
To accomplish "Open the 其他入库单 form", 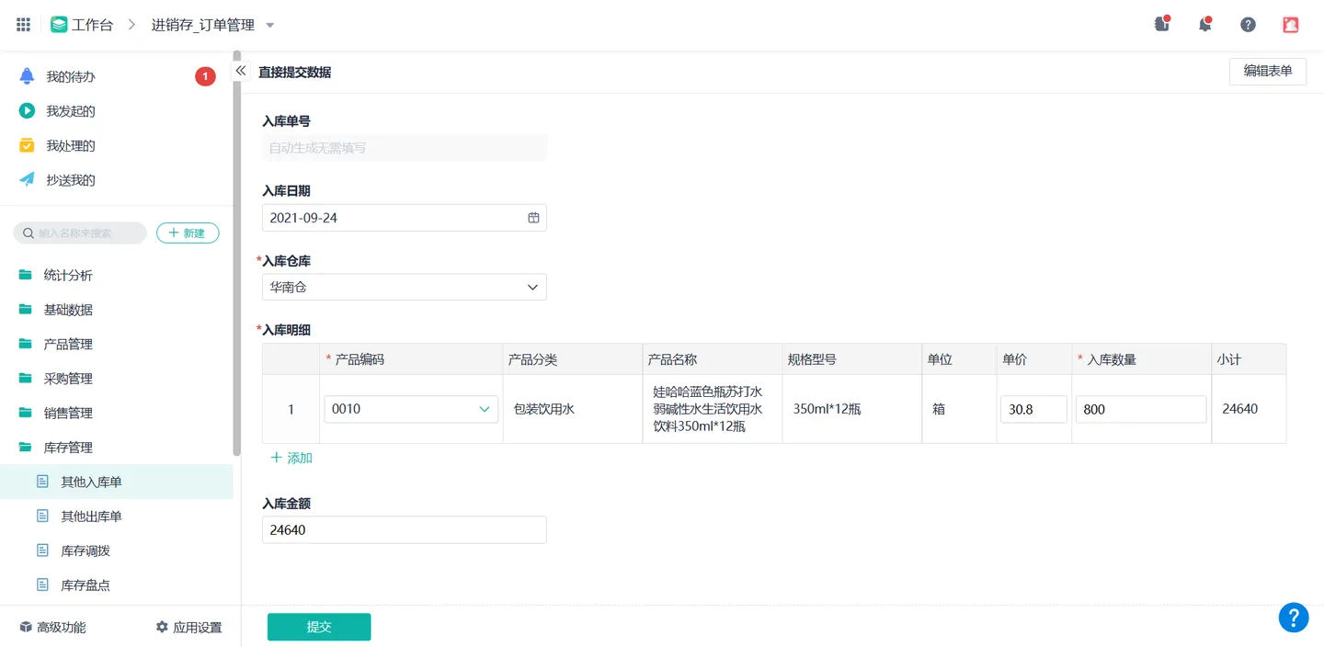I will [116, 482].
